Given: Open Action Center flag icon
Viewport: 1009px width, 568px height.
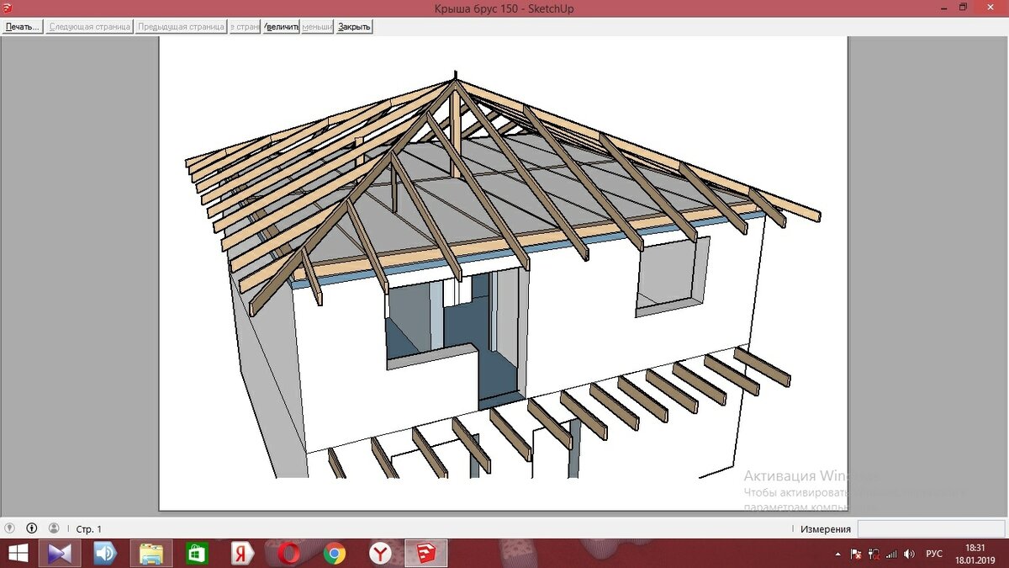Looking at the screenshot, I should [x=856, y=555].
